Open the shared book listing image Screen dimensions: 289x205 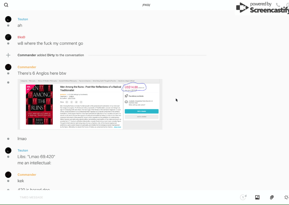click(x=90, y=104)
